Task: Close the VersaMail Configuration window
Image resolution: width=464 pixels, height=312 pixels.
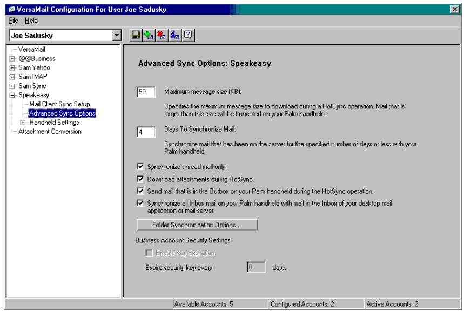Action: pos(455,10)
